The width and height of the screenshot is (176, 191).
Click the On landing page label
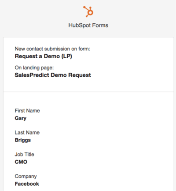click(x=34, y=68)
